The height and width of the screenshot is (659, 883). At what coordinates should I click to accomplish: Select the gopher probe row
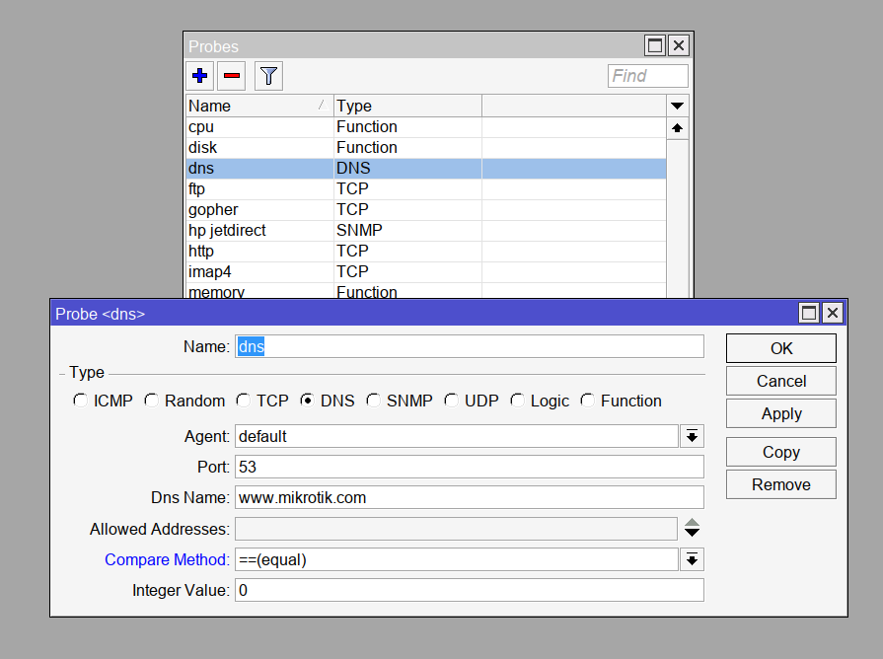(x=426, y=209)
